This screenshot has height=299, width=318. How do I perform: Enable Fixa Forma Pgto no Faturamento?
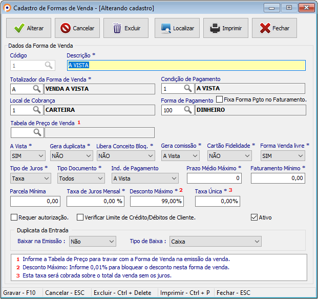tap(219, 99)
